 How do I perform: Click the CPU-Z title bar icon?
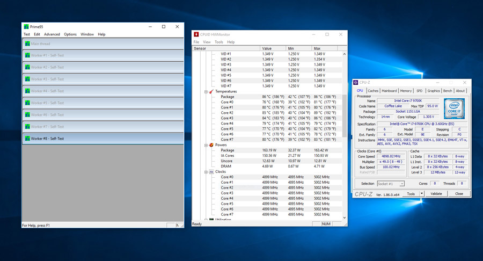pos(356,83)
